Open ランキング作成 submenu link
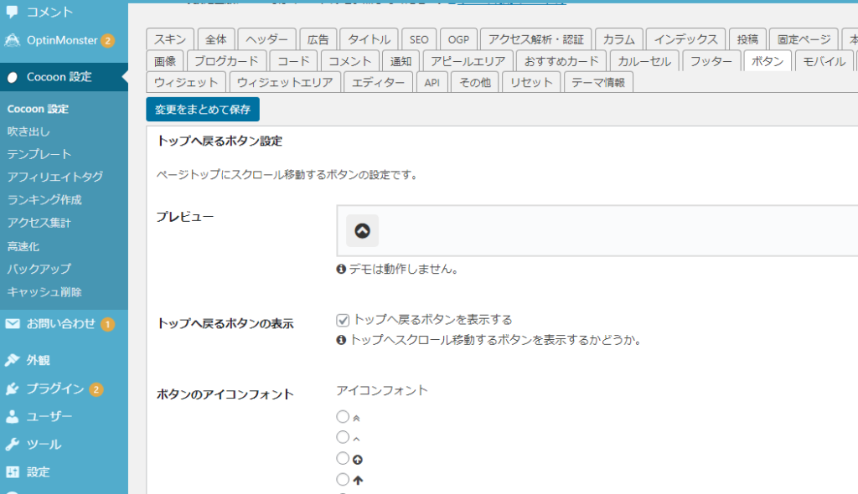858x494 pixels. coord(44,199)
